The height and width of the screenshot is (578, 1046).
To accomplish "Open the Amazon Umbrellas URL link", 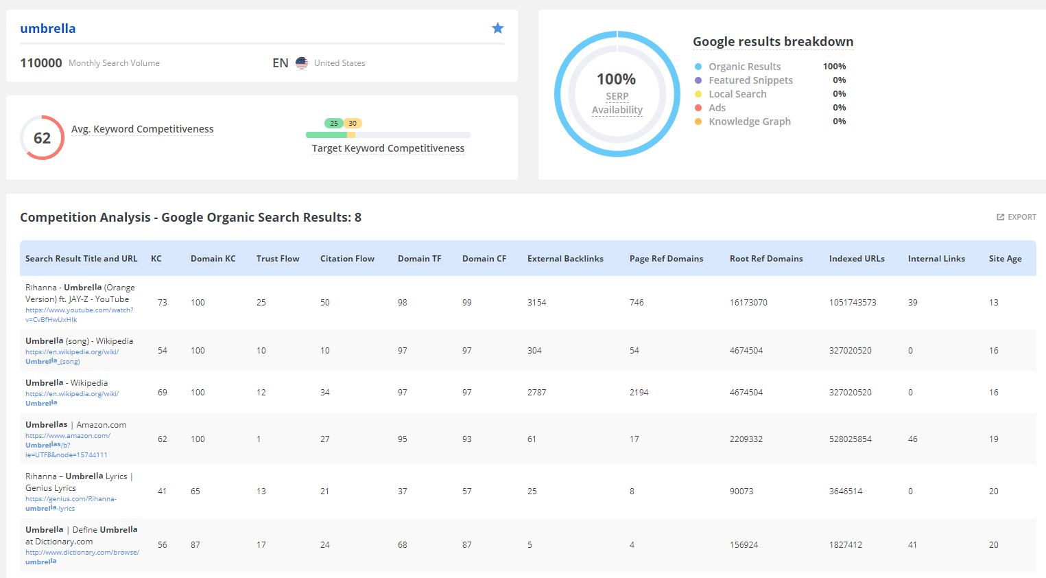I will [x=68, y=445].
